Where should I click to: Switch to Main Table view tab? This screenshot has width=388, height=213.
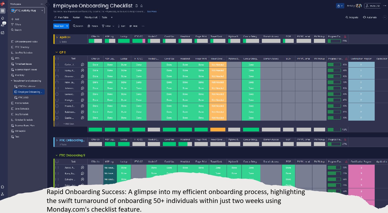pyautogui.click(x=62, y=17)
